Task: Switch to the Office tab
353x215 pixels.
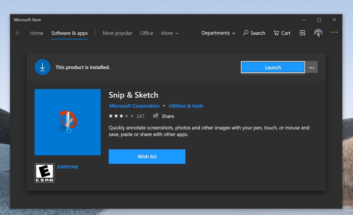Action: [x=146, y=33]
